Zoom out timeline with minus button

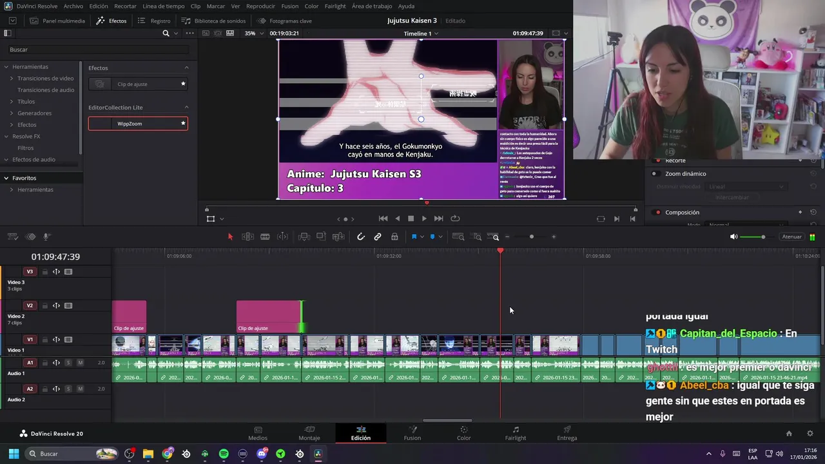[507, 237]
